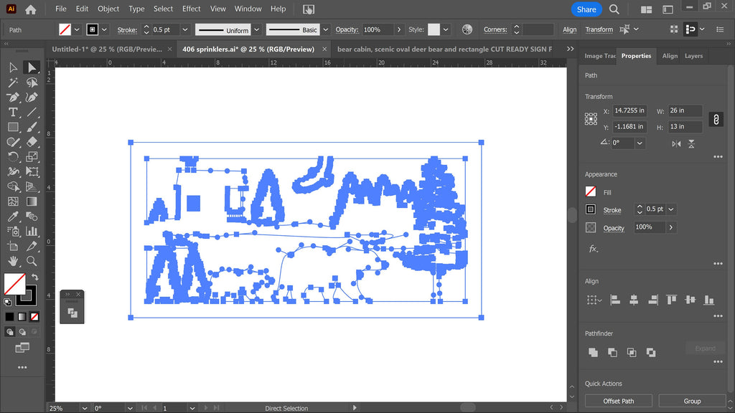The width and height of the screenshot is (735, 413).
Task: Click Stroke link in Appearance section
Action: click(x=612, y=210)
